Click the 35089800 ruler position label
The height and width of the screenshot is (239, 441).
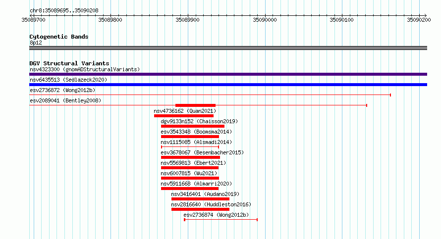tap(110, 20)
